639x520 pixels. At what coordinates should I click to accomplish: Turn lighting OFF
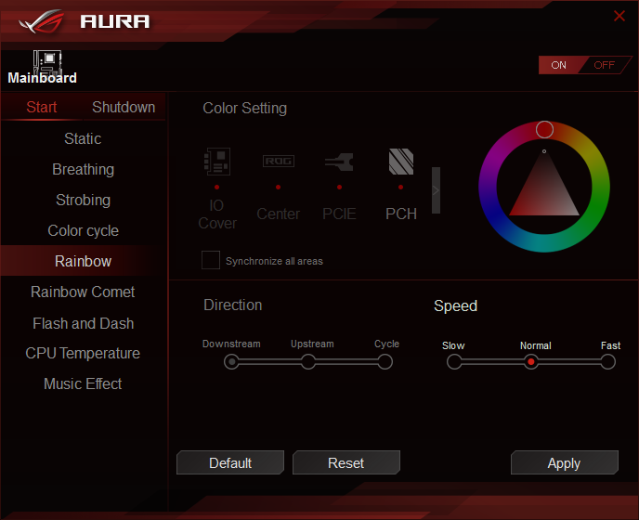604,65
